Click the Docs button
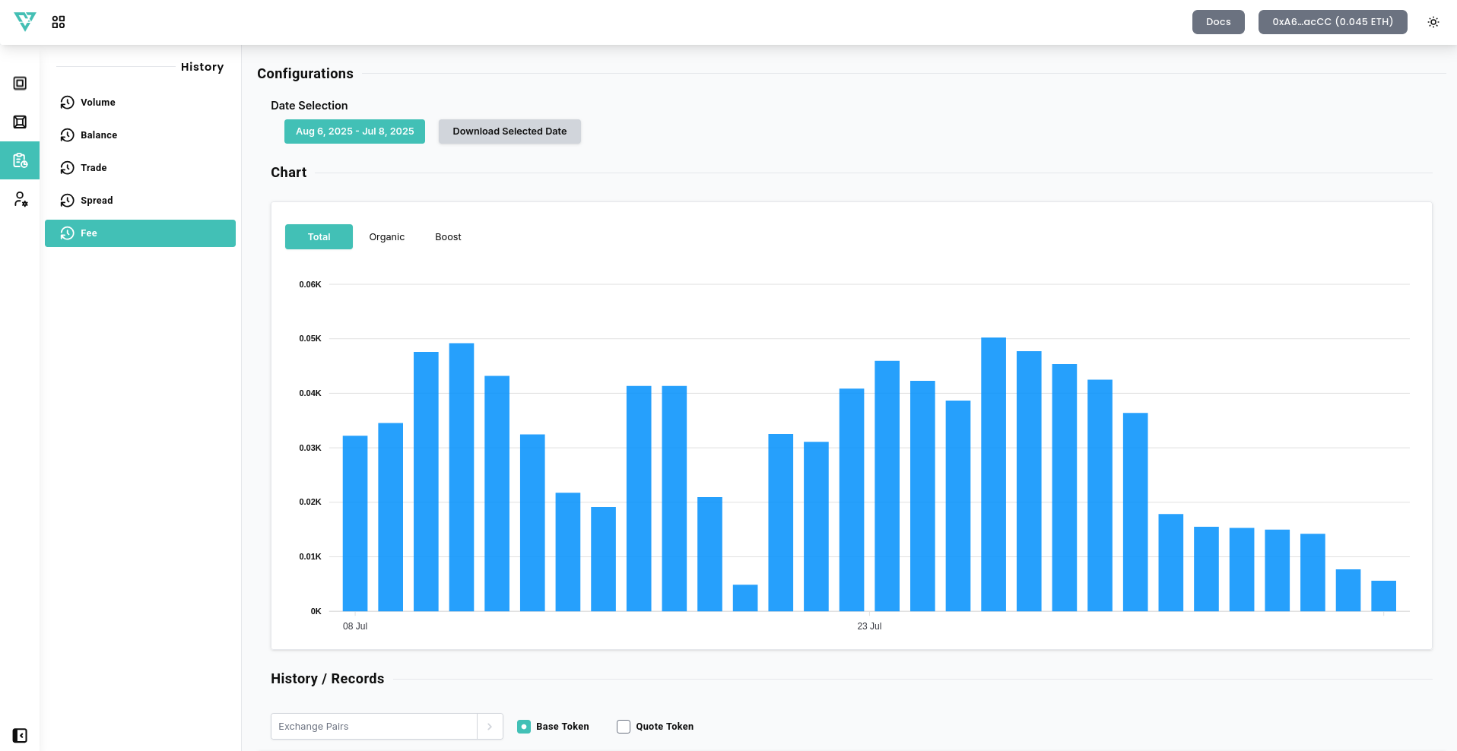The height and width of the screenshot is (751, 1457). click(x=1217, y=22)
